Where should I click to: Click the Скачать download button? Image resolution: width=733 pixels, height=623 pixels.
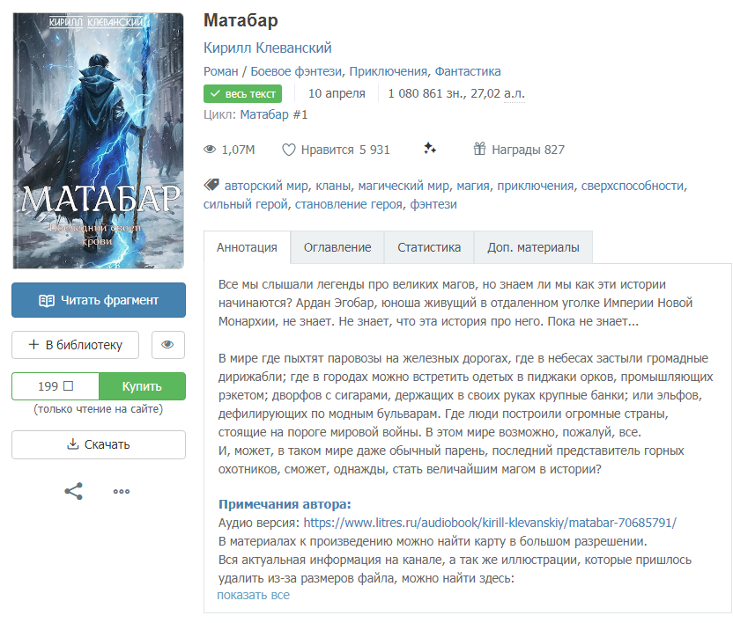click(99, 444)
